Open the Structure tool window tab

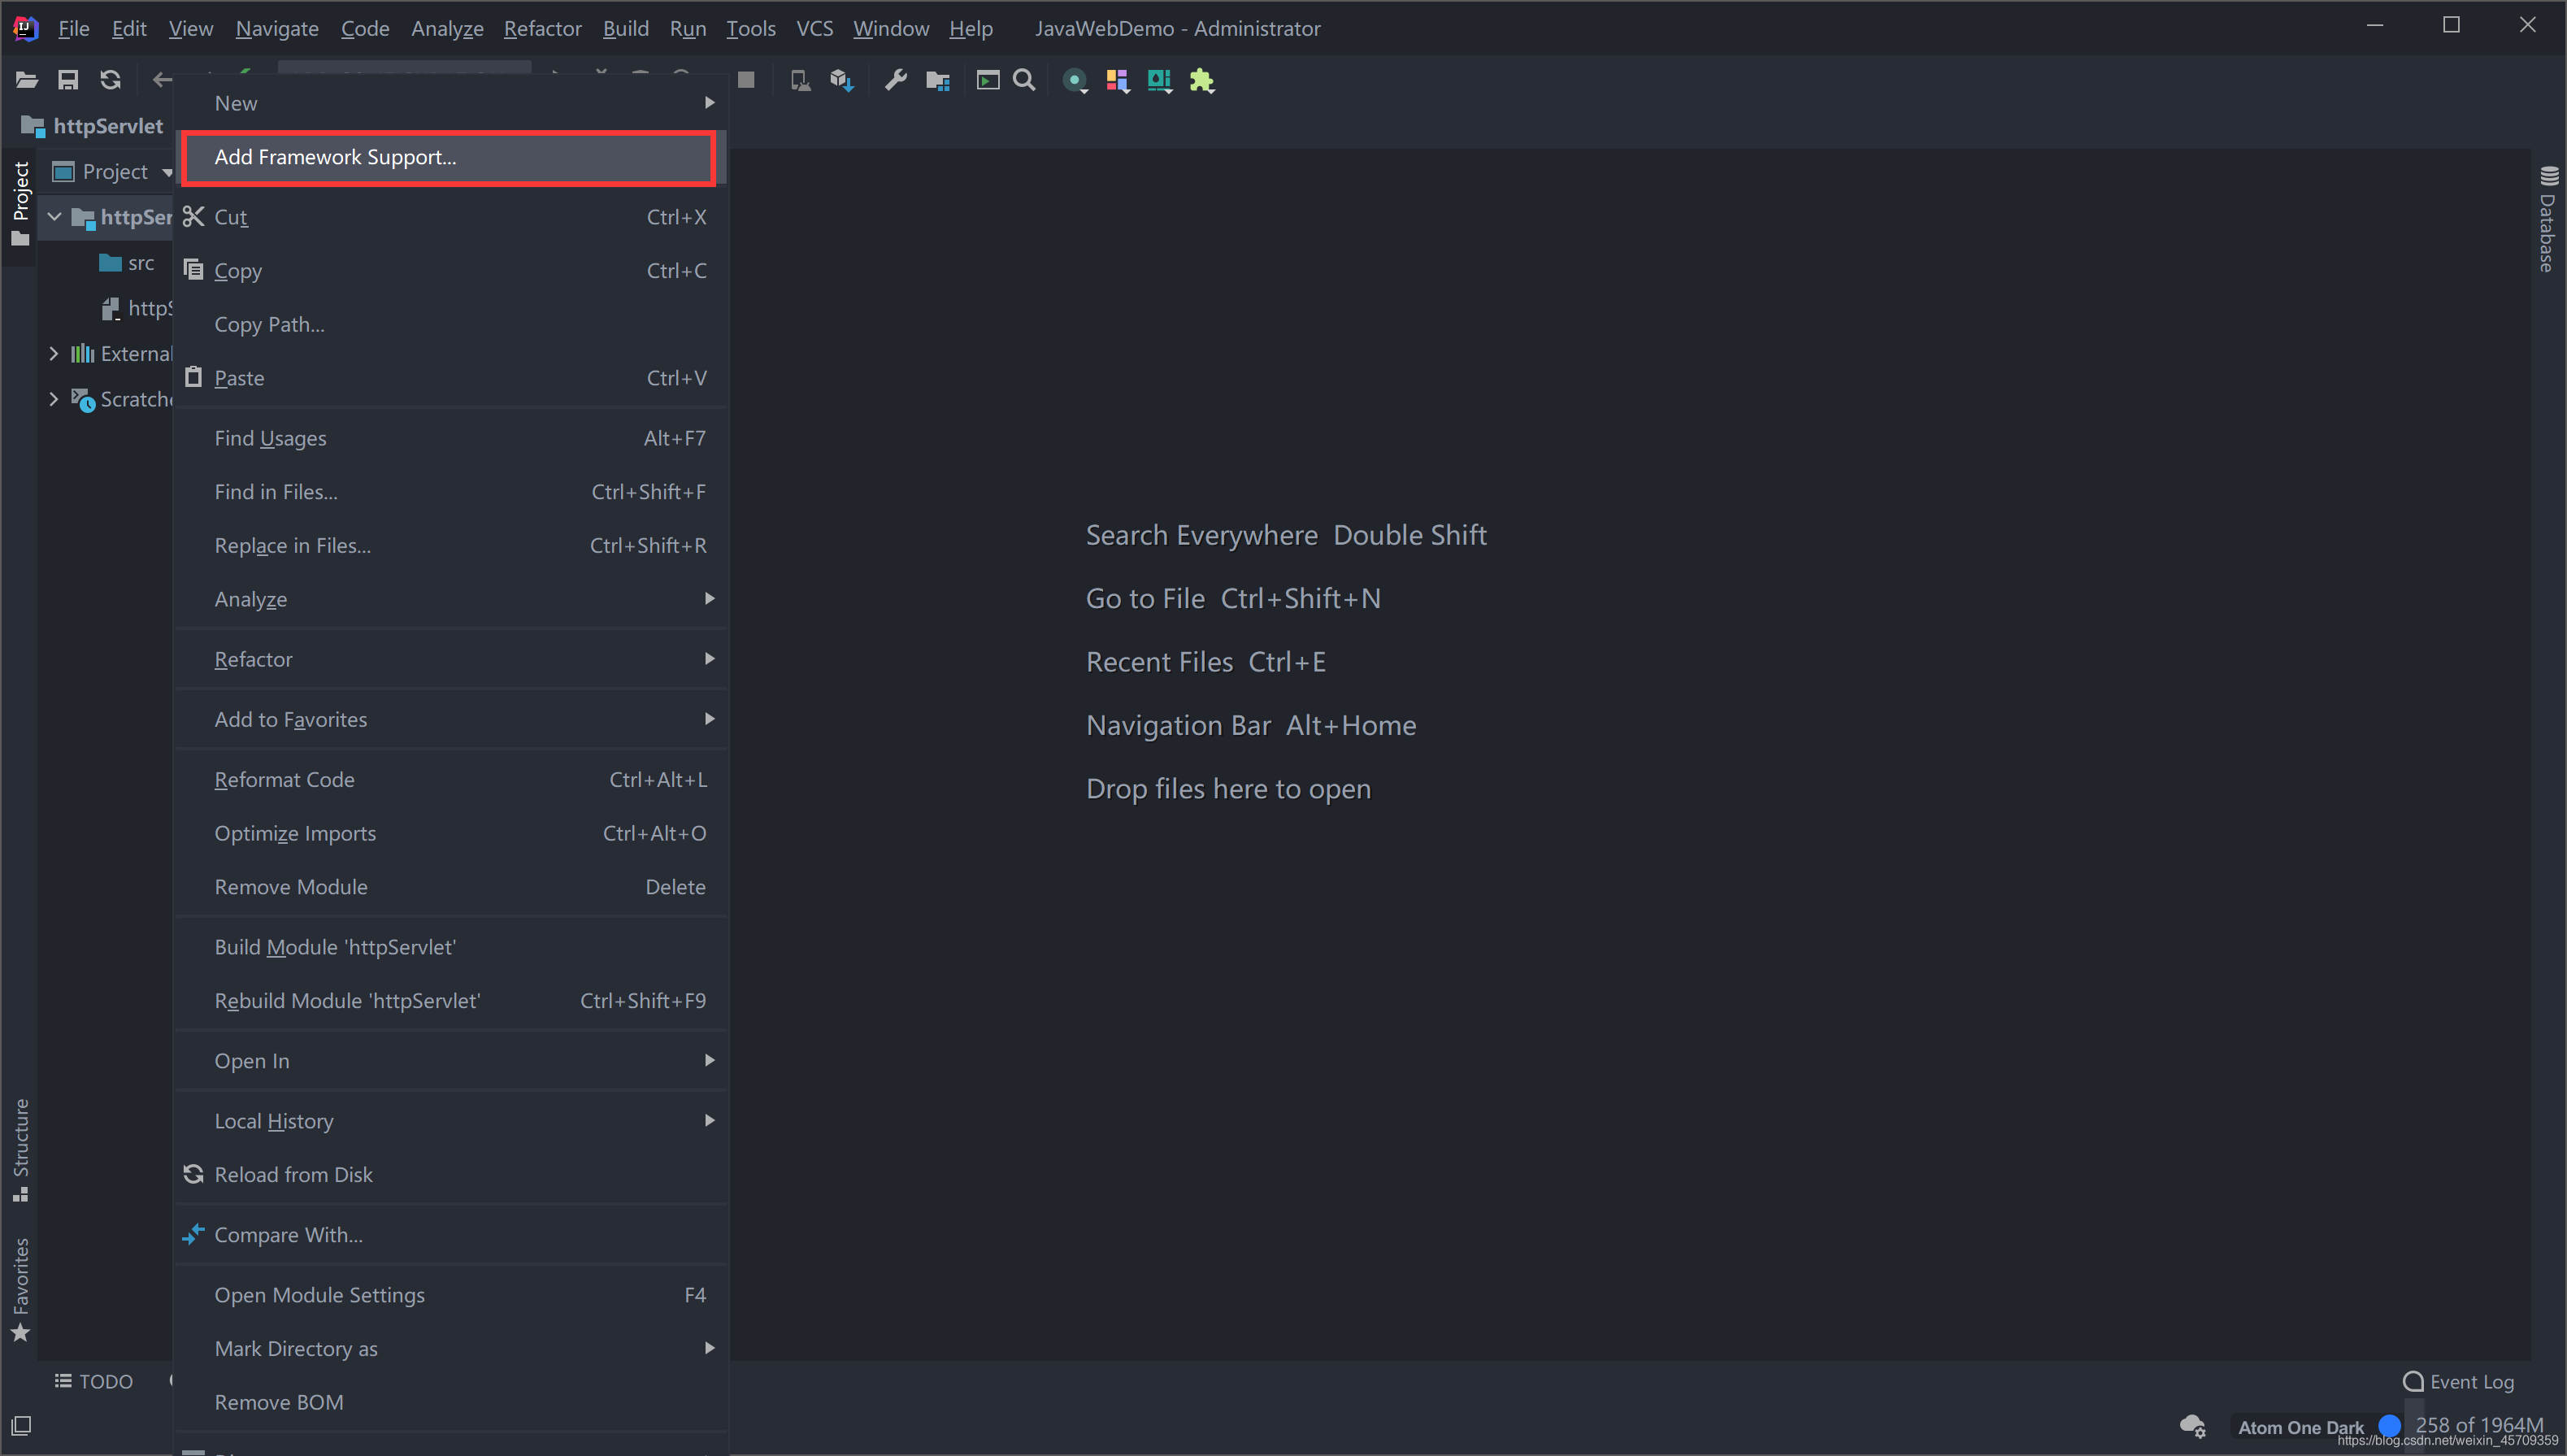(x=21, y=1150)
